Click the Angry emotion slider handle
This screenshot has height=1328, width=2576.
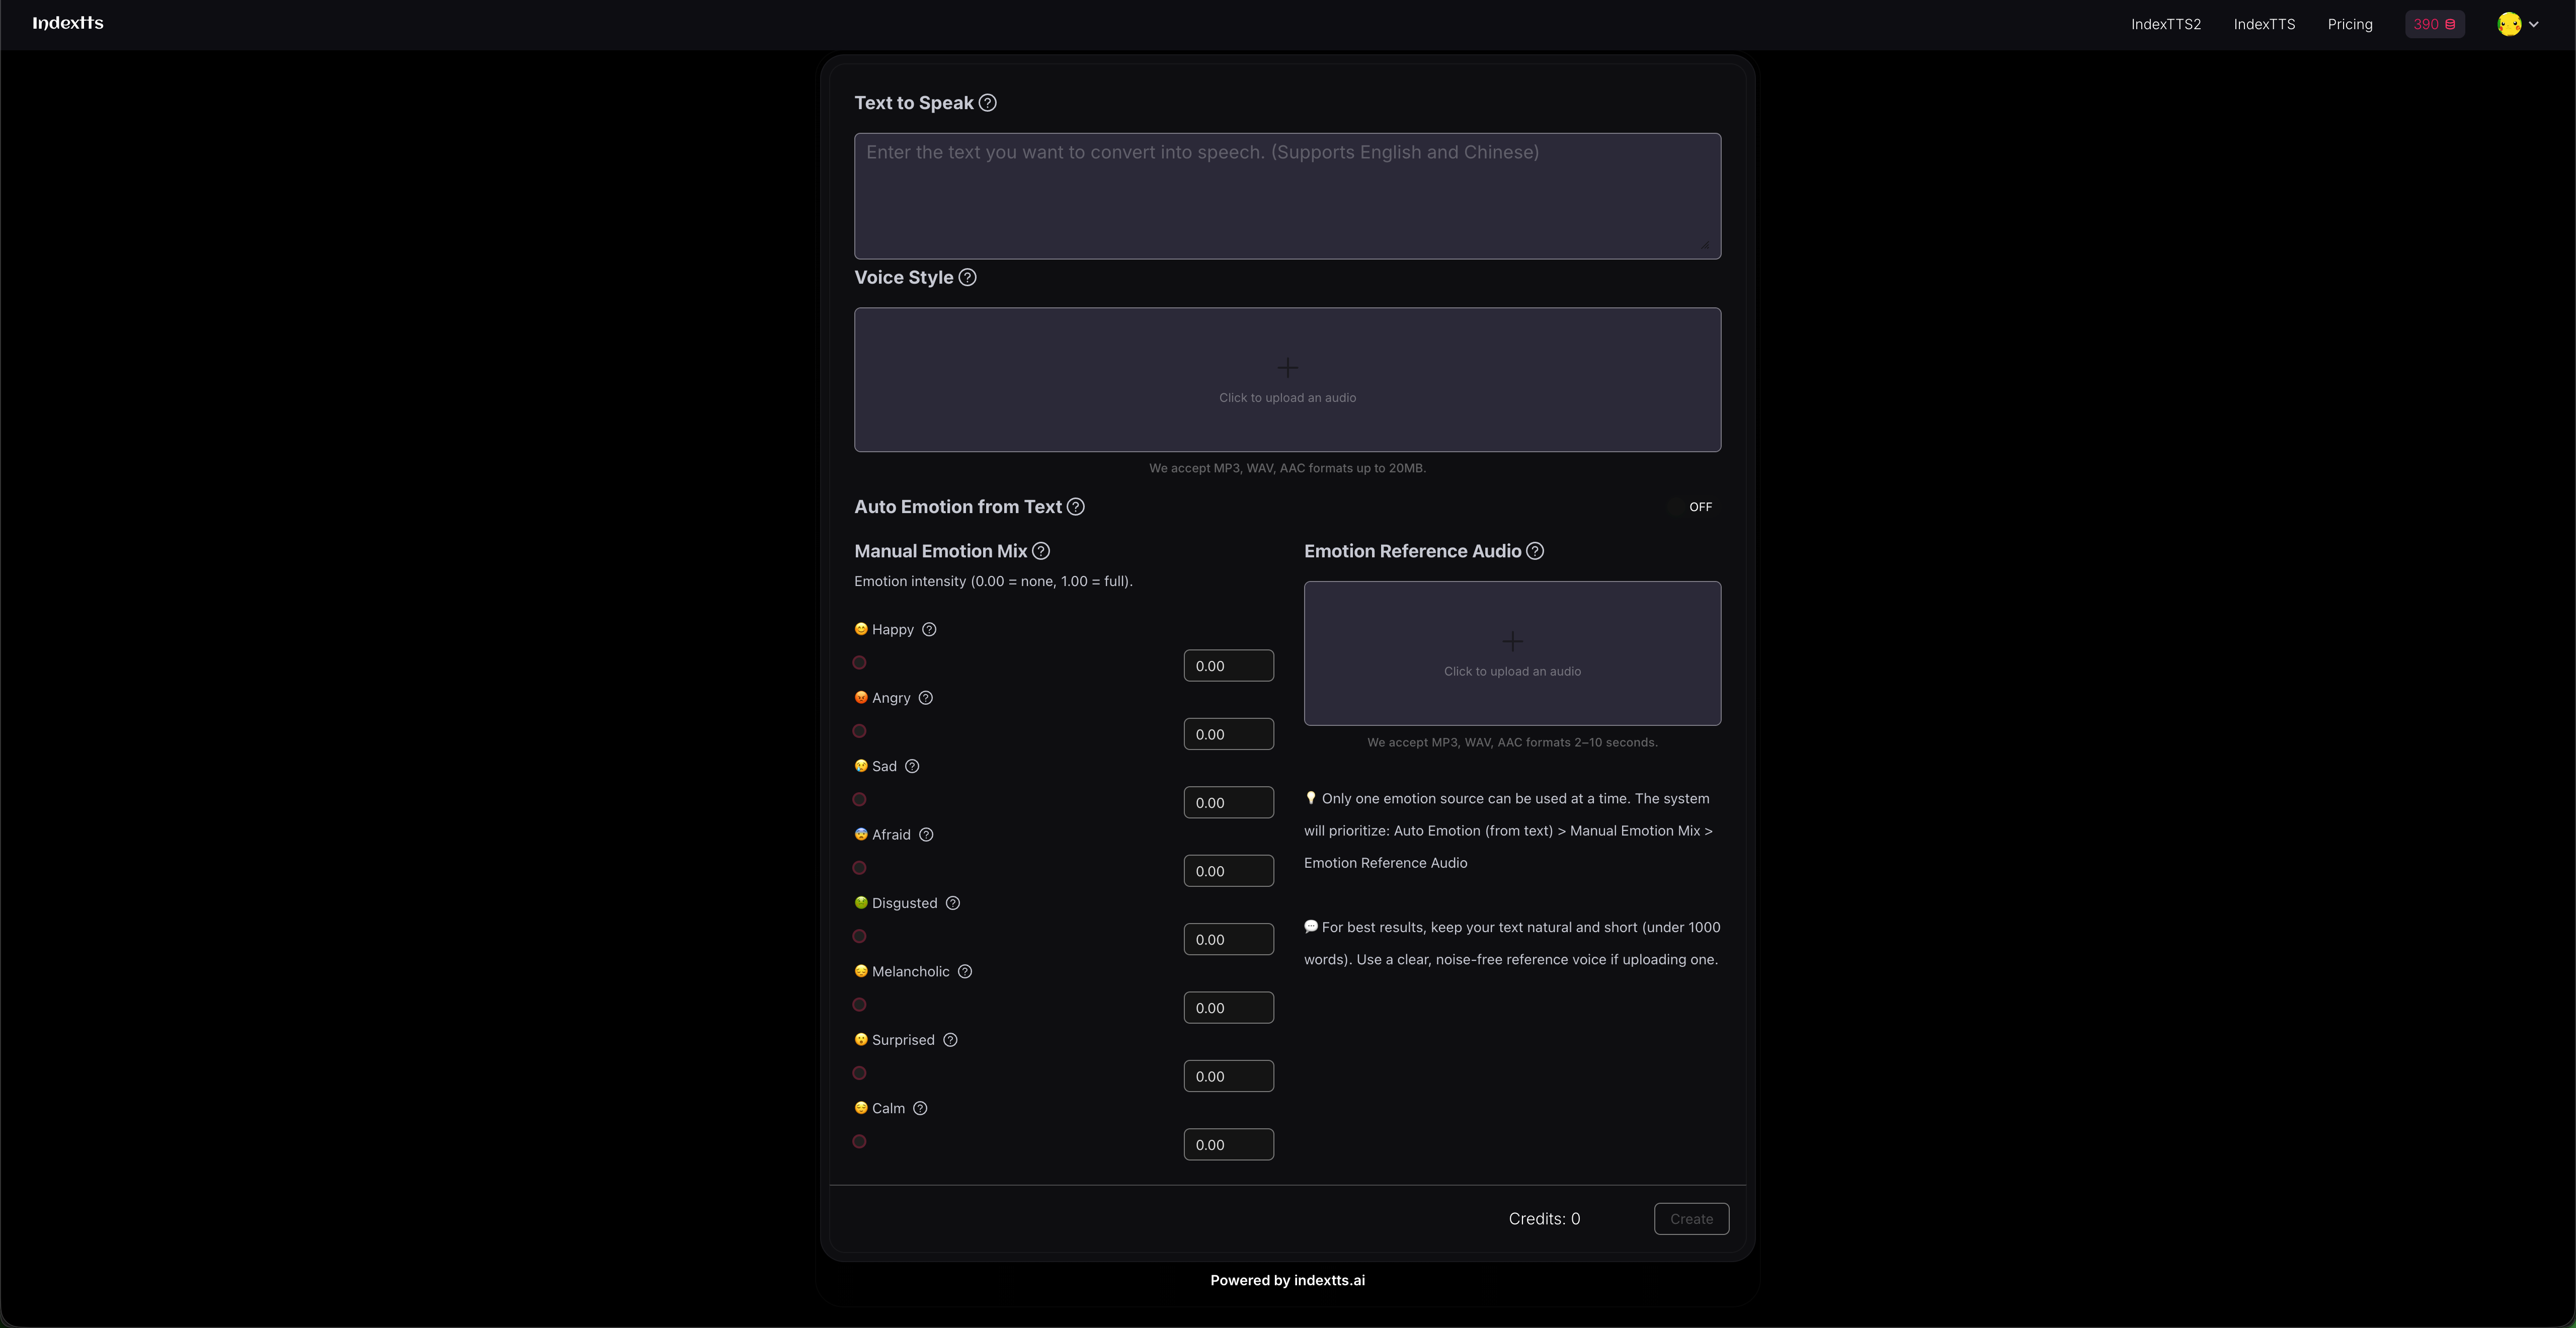[859, 731]
